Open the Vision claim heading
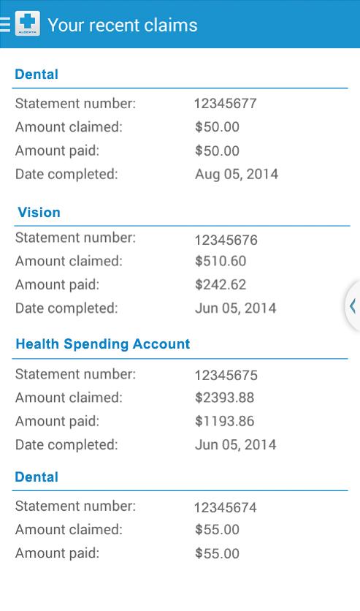Image resolution: width=360 pixels, height=611 pixels. pos(39,213)
